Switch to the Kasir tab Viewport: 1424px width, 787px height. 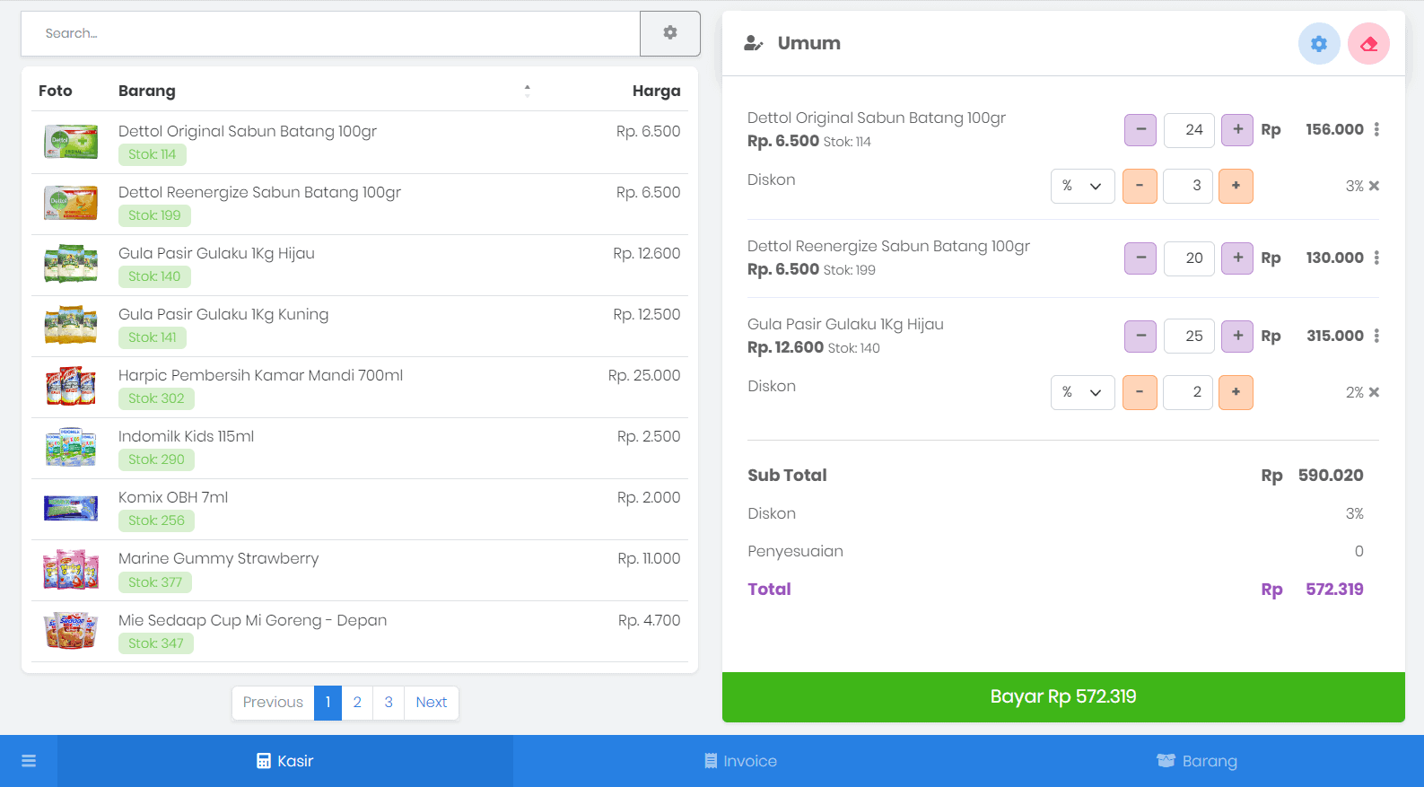click(285, 761)
